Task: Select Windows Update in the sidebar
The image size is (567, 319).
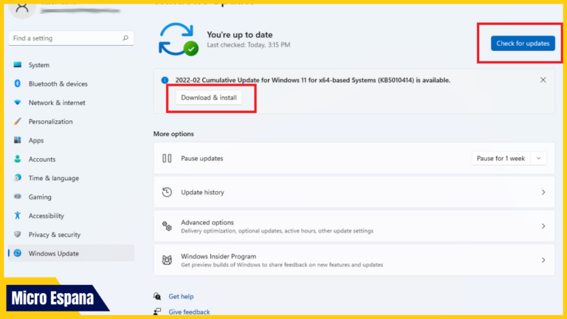Action: tap(71, 253)
